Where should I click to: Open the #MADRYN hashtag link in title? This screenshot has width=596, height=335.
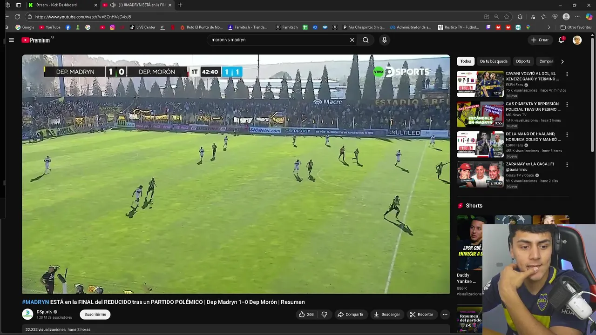coord(35,302)
